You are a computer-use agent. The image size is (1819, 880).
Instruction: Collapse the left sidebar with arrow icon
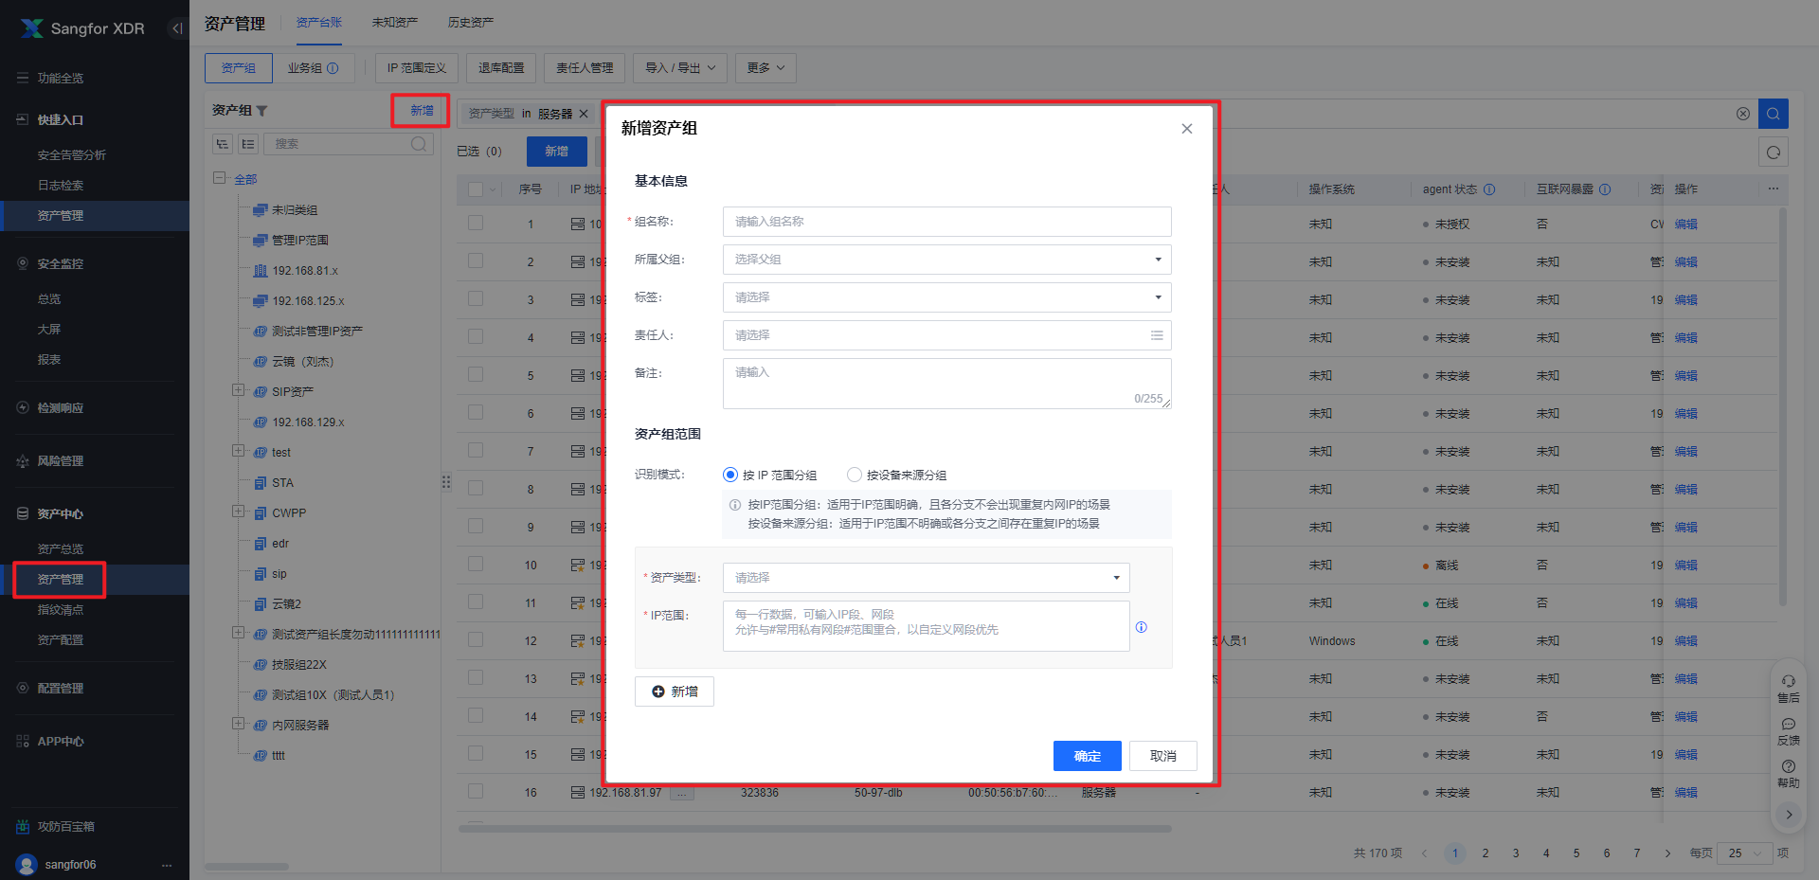[x=176, y=28]
